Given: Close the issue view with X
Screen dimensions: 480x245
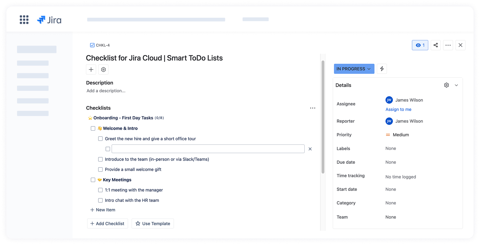Looking at the screenshot, I should [x=460, y=45].
